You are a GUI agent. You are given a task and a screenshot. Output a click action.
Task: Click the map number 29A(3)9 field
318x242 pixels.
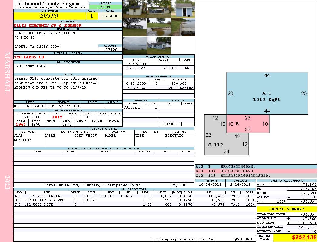point(50,16)
